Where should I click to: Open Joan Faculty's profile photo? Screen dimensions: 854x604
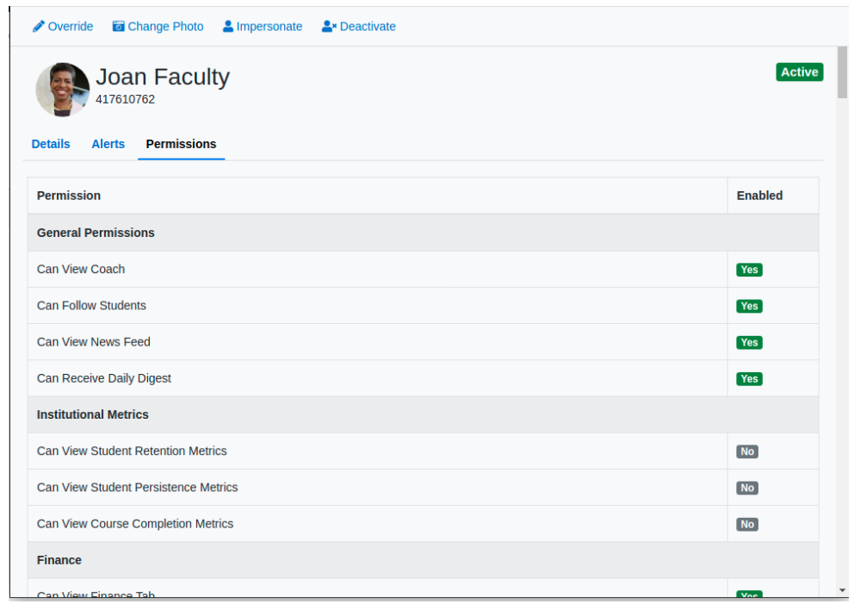(x=63, y=90)
